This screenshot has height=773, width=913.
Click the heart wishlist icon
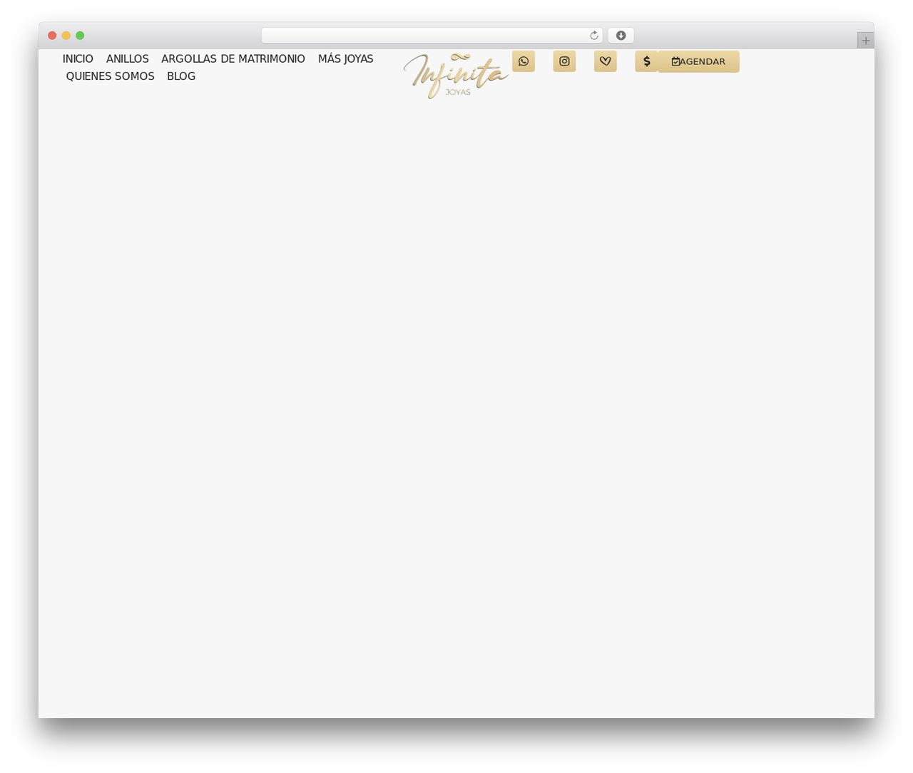point(606,61)
